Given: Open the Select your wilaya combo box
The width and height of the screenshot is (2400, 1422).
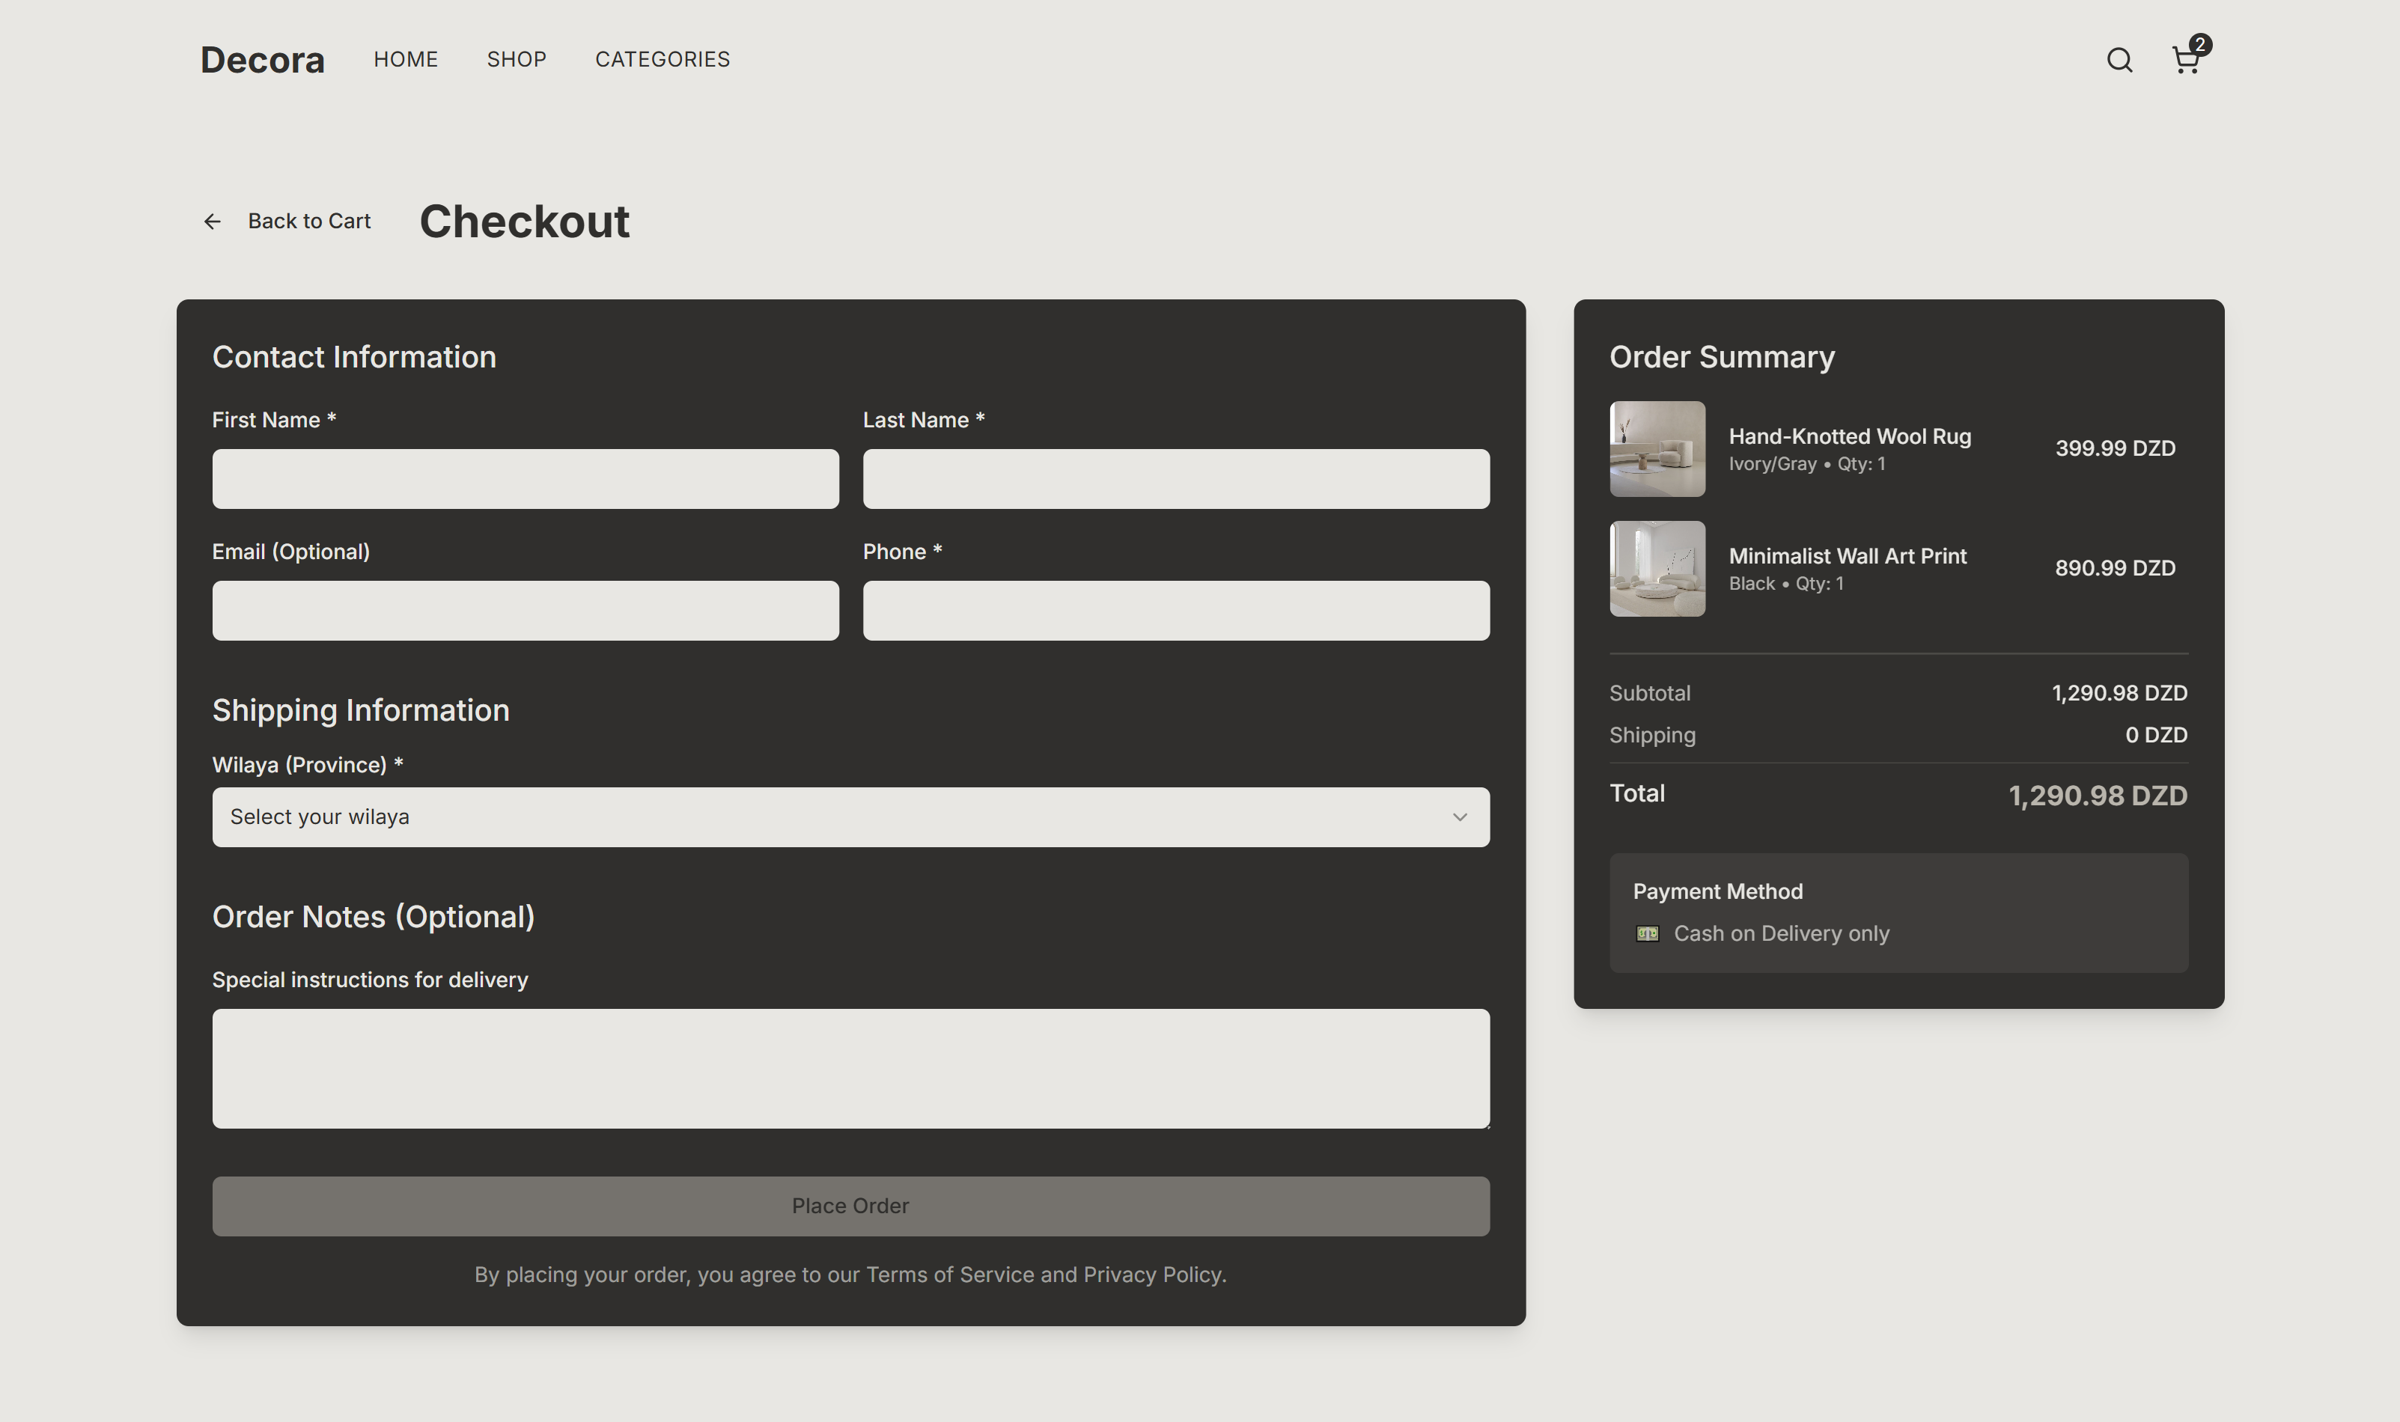Looking at the screenshot, I should (x=850, y=817).
